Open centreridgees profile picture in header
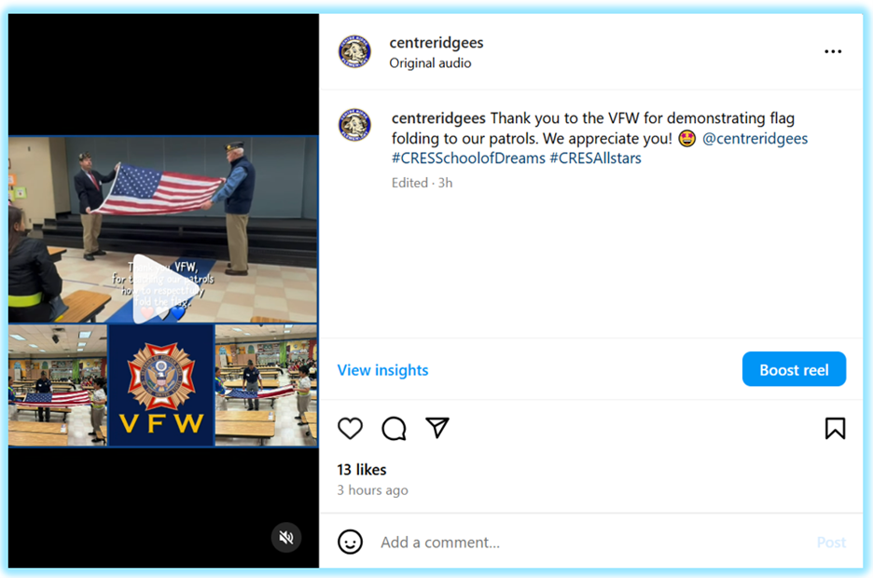The height and width of the screenshot is (578, 873). pyautogui.click(x=354, y=51)
